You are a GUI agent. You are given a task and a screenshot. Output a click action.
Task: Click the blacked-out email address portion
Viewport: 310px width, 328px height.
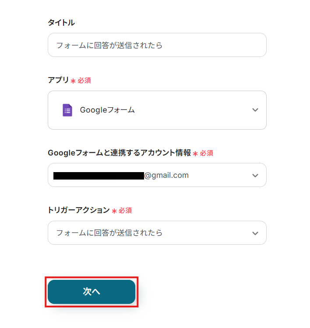click(x=99, y=176)
